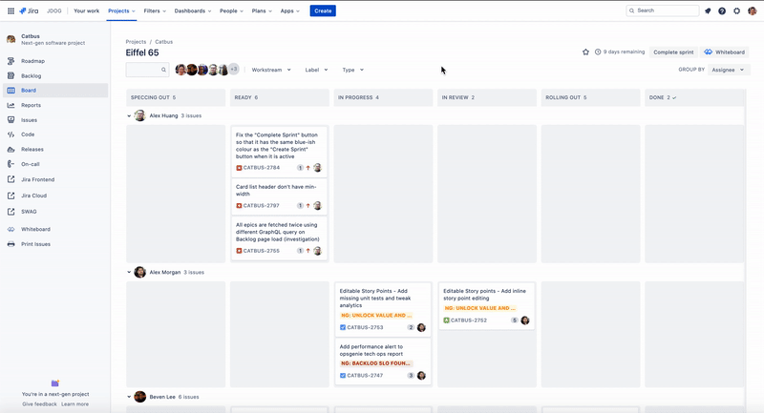Click Give feedback link
This screenshot has width=764, height=413.
tap(39, 404)
